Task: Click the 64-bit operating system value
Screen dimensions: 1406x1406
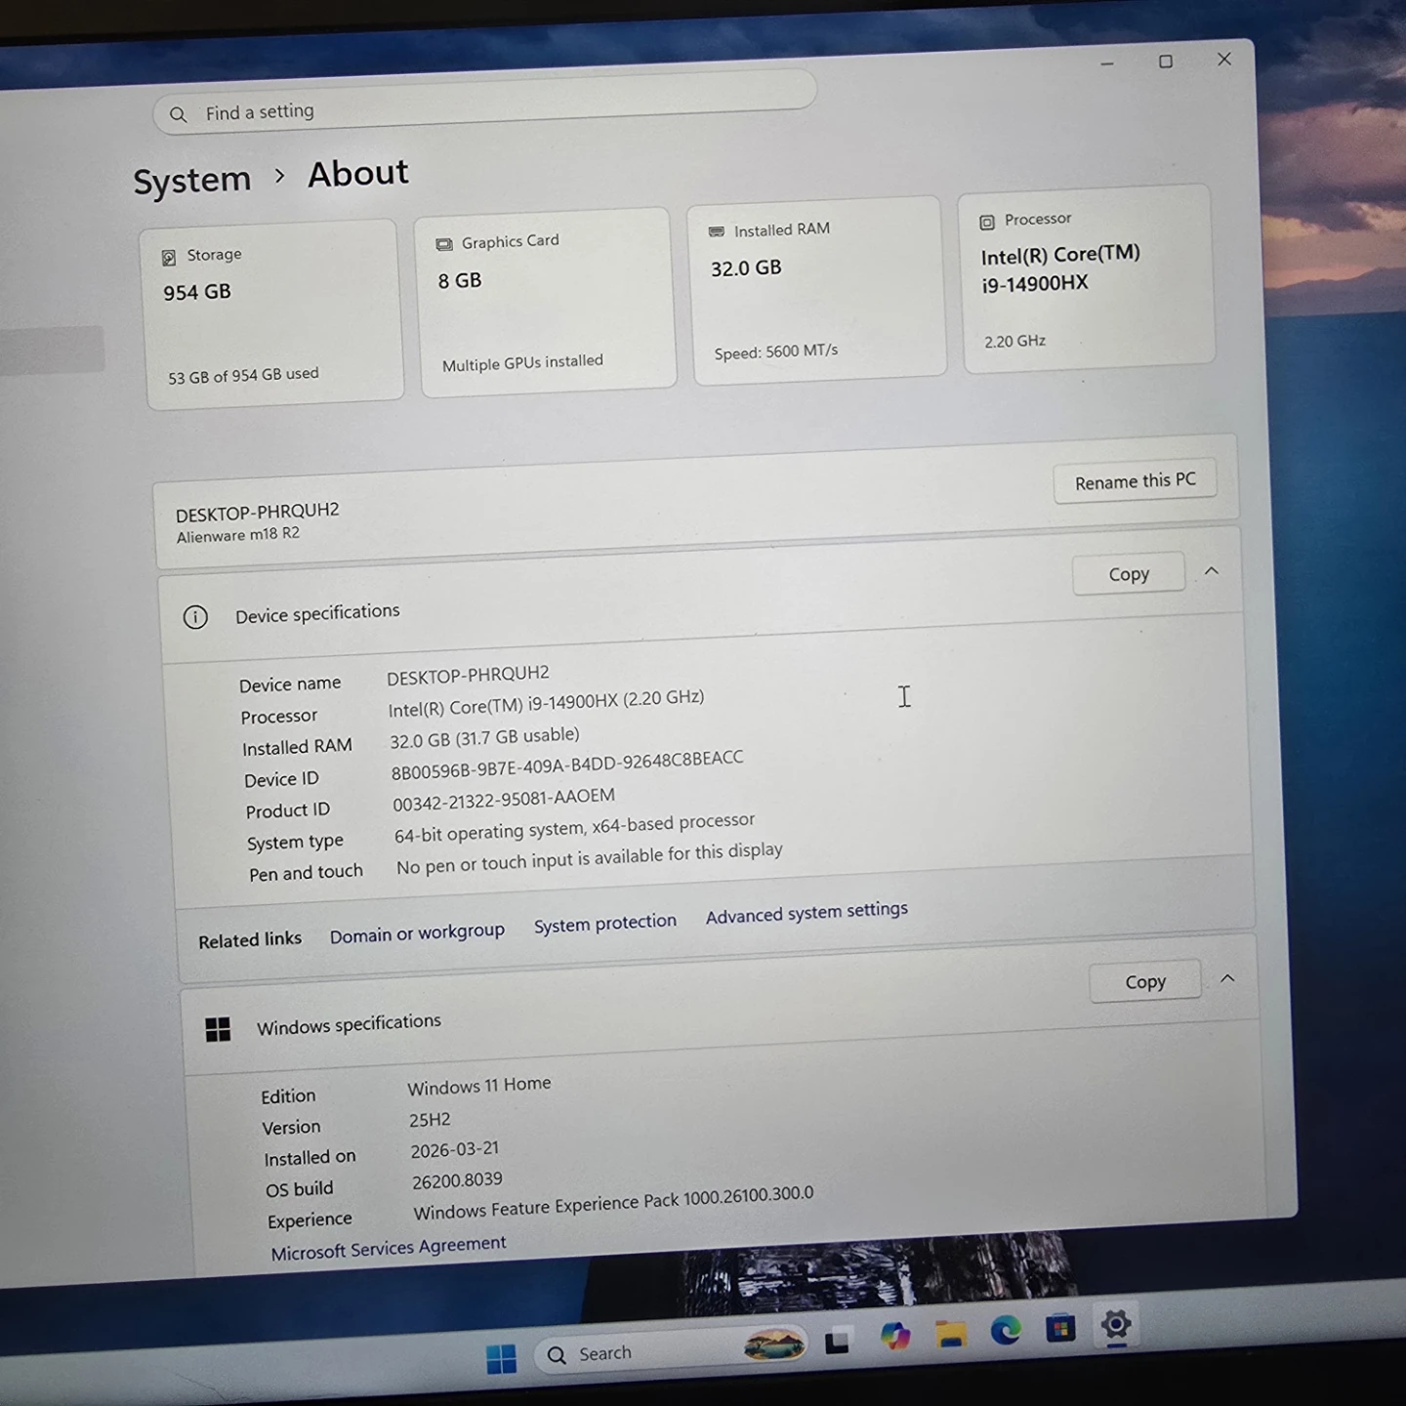Action: (574, 828)
